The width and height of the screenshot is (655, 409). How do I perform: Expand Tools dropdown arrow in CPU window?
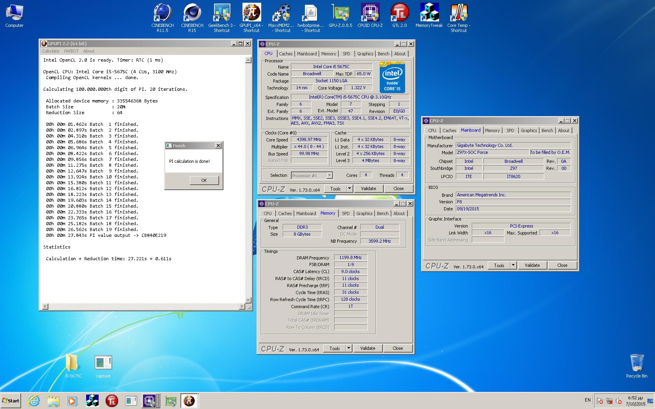pos(349,189)
